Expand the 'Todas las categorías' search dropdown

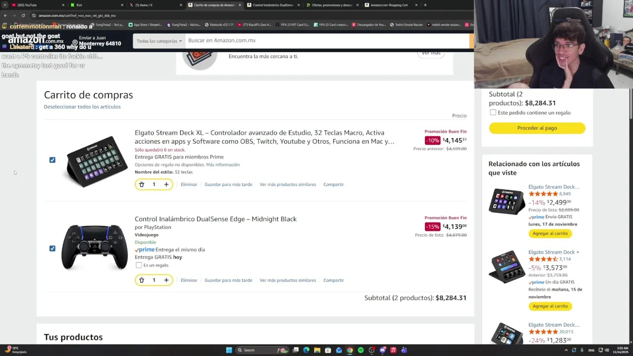click(x=159, y=41)
